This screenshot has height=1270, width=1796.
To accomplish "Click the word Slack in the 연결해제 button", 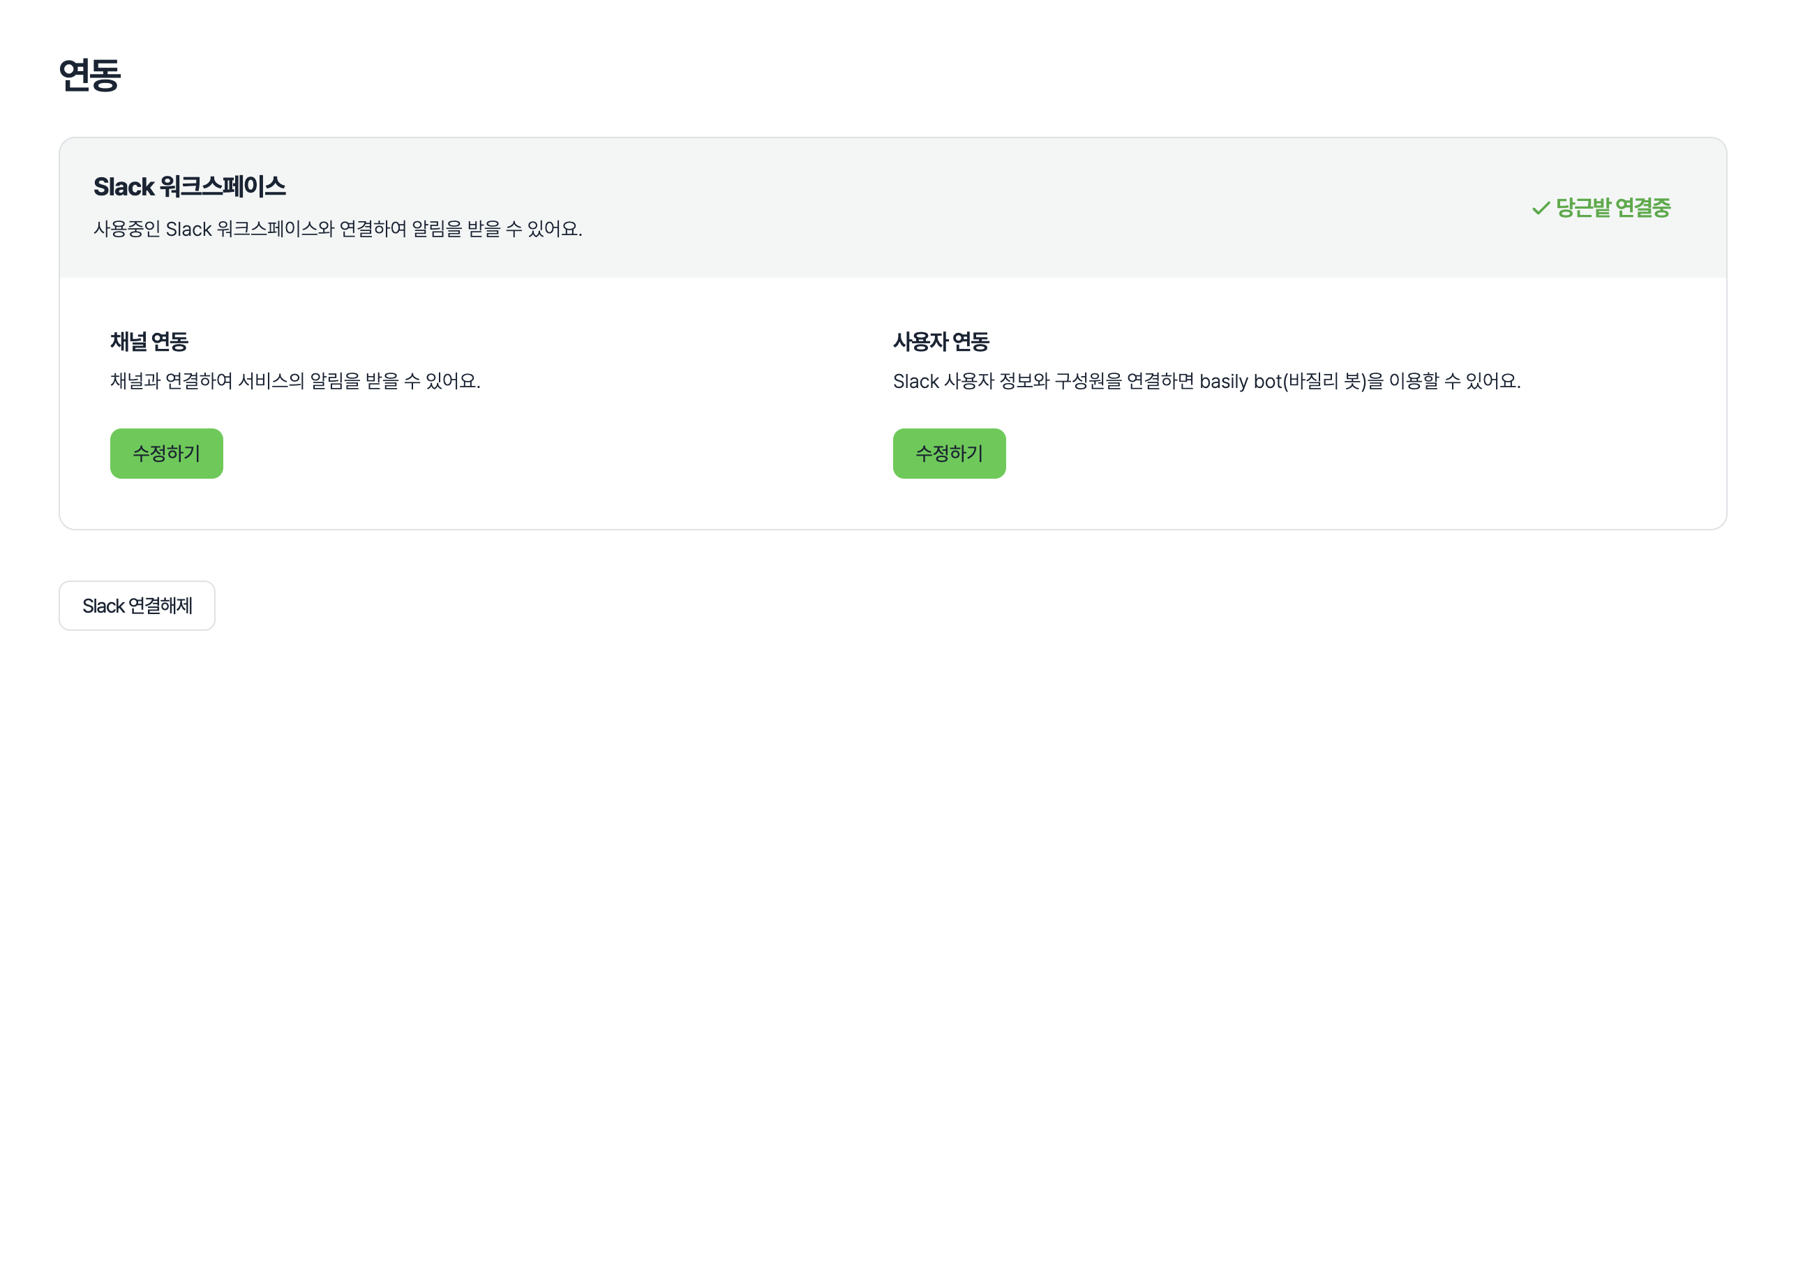I will pos(103,606).
